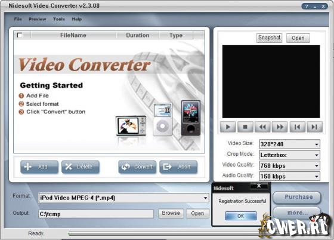Screen dimensions: 334x240
Task: Start conversion with the Convert button
Action: (x=137, y=167)
